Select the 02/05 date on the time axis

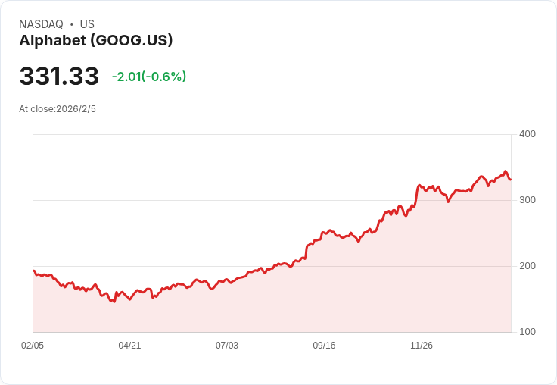coord(33,346)
